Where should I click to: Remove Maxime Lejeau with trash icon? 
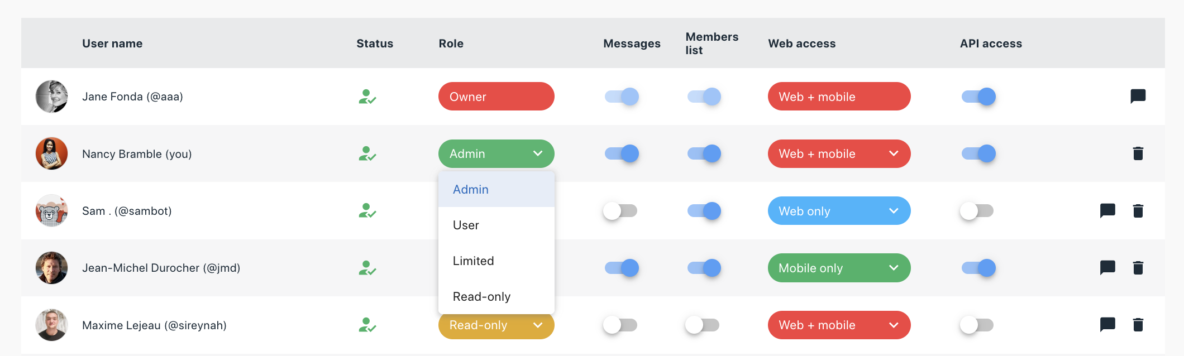click(1138, 325)
